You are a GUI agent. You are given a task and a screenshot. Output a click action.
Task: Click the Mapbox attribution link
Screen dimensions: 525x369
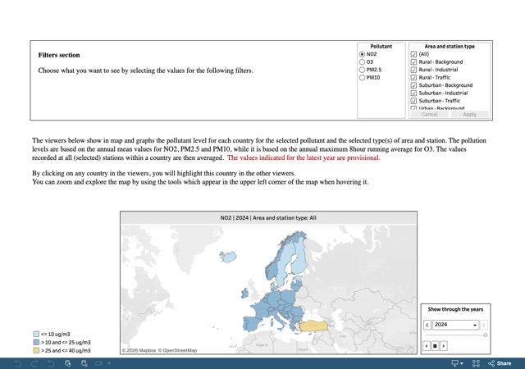[139, 350]
